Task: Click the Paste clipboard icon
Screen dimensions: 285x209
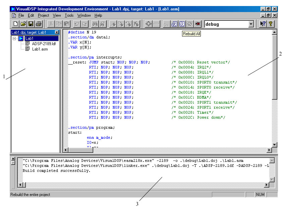Action: coord(66,24)
